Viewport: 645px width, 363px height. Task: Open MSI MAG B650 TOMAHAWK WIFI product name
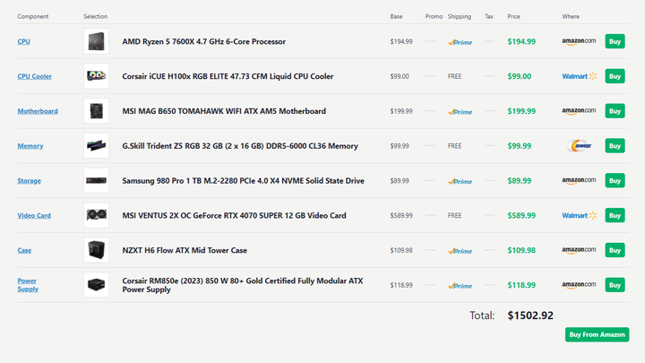click(224, 111)
